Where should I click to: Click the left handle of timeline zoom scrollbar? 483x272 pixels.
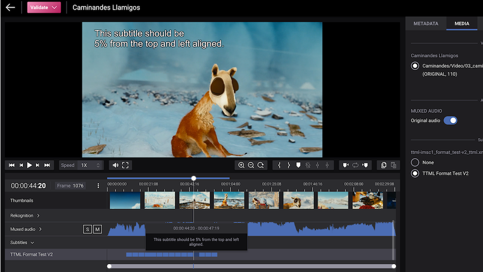[x=109, y=266]
